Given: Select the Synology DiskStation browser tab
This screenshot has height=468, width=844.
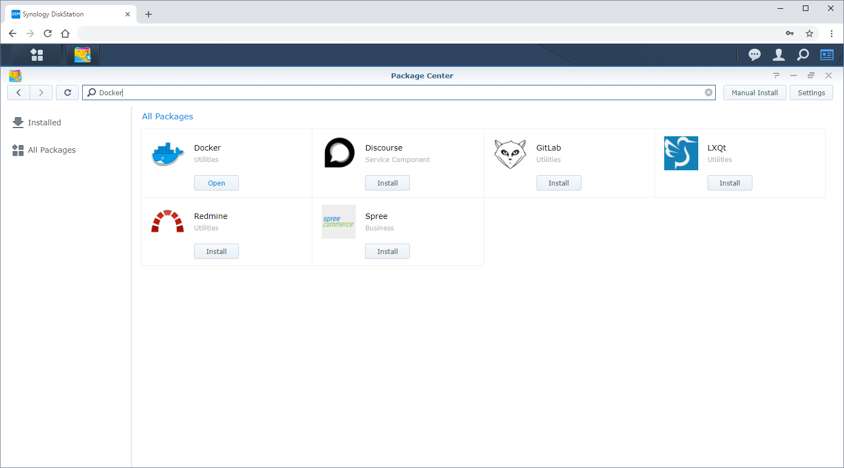Looking at the screenshot, I should click(70, 14).
